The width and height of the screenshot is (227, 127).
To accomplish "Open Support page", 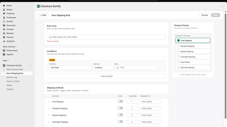I will (10, 89).
